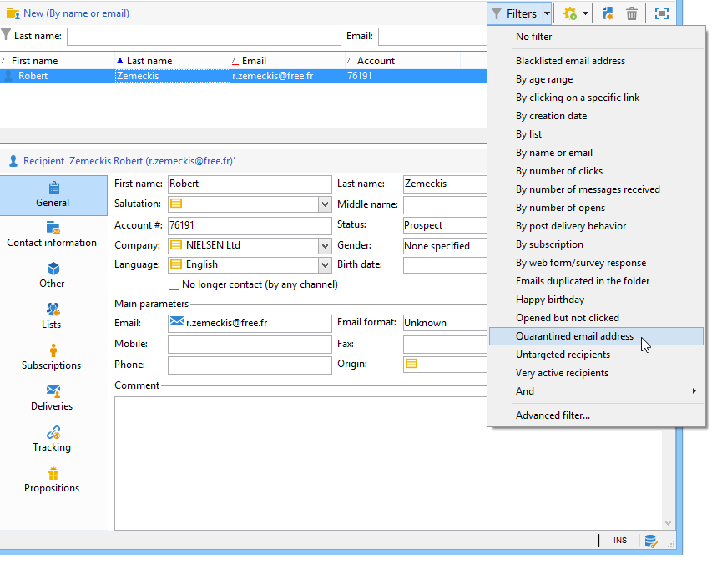Expand the Salutation dropdown
Image resolution: width=727 pixels, height=569 pixels.
(325, 204)
